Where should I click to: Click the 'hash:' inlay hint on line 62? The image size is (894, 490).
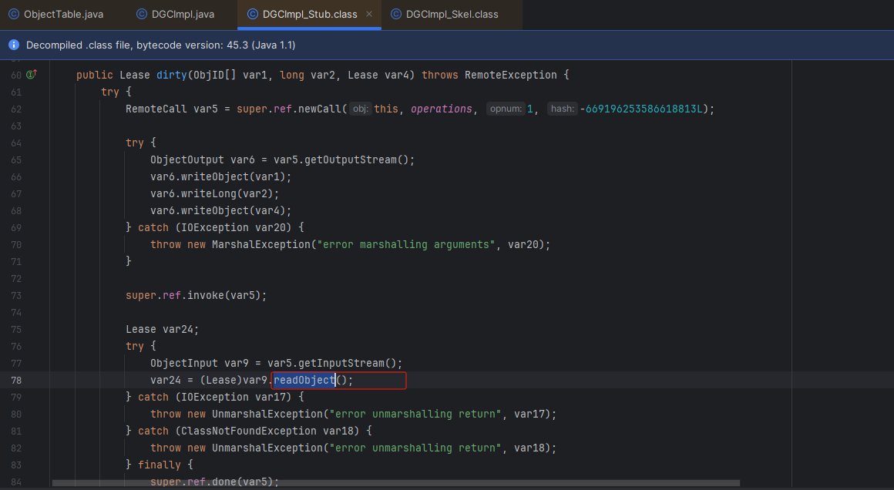(x=562, y=109)
